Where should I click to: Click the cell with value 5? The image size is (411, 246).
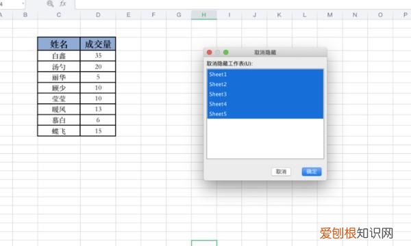pos(98,77)
